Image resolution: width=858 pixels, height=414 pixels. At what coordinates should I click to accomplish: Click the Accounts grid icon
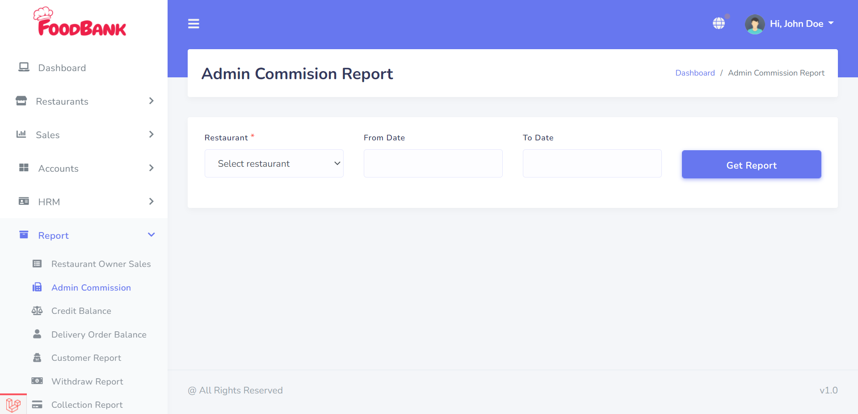pyautogui.click(x=24, y=168)
